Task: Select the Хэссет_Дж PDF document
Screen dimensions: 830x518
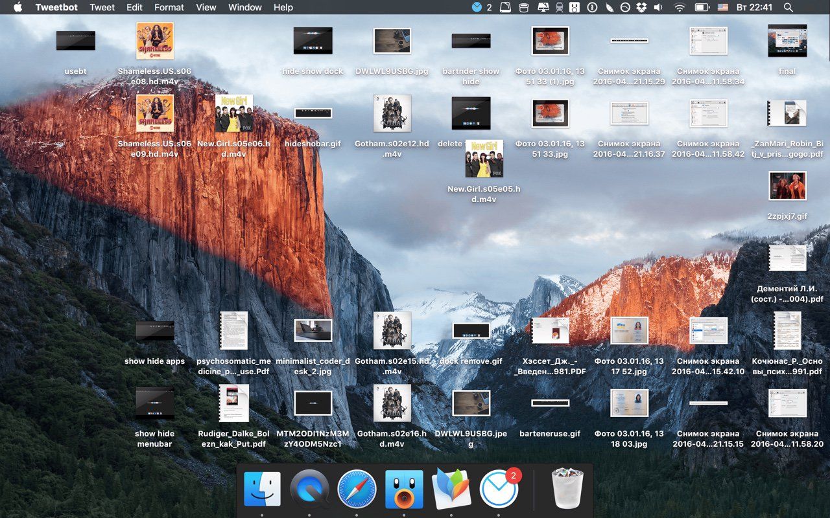Action: pos(551,331)
